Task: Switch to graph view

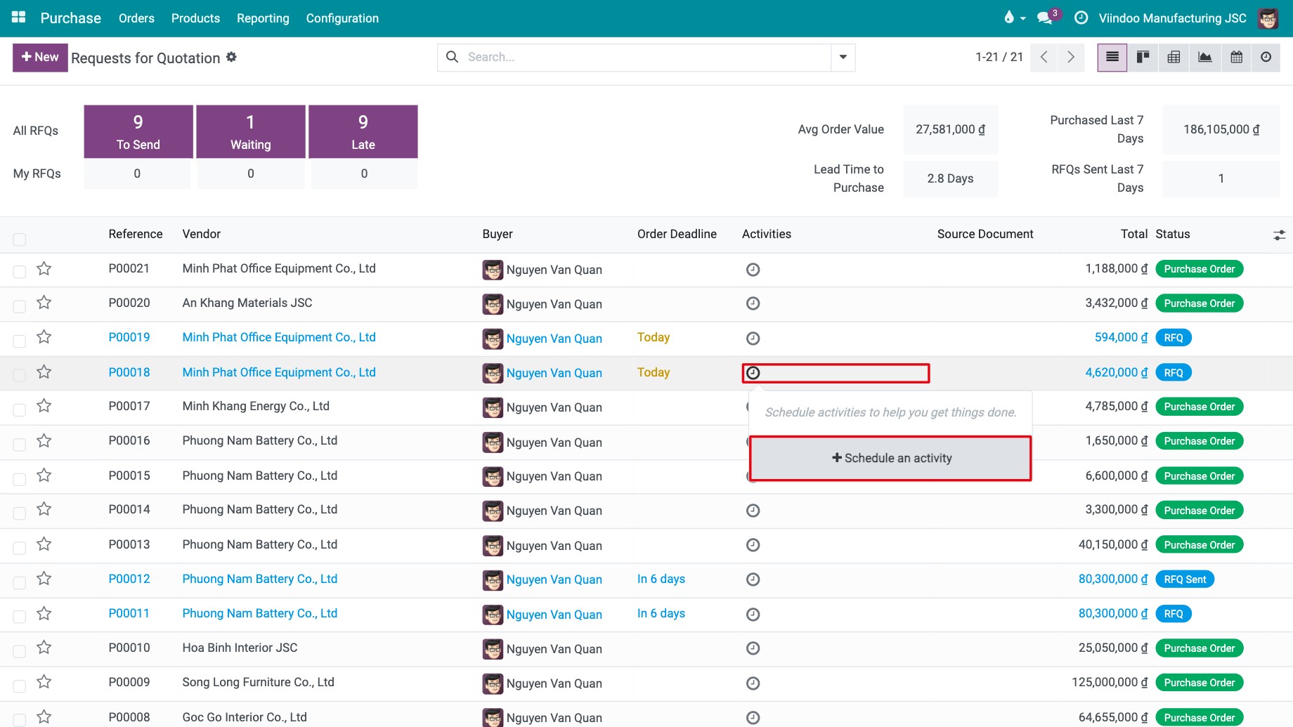Action: [1205, 58]
